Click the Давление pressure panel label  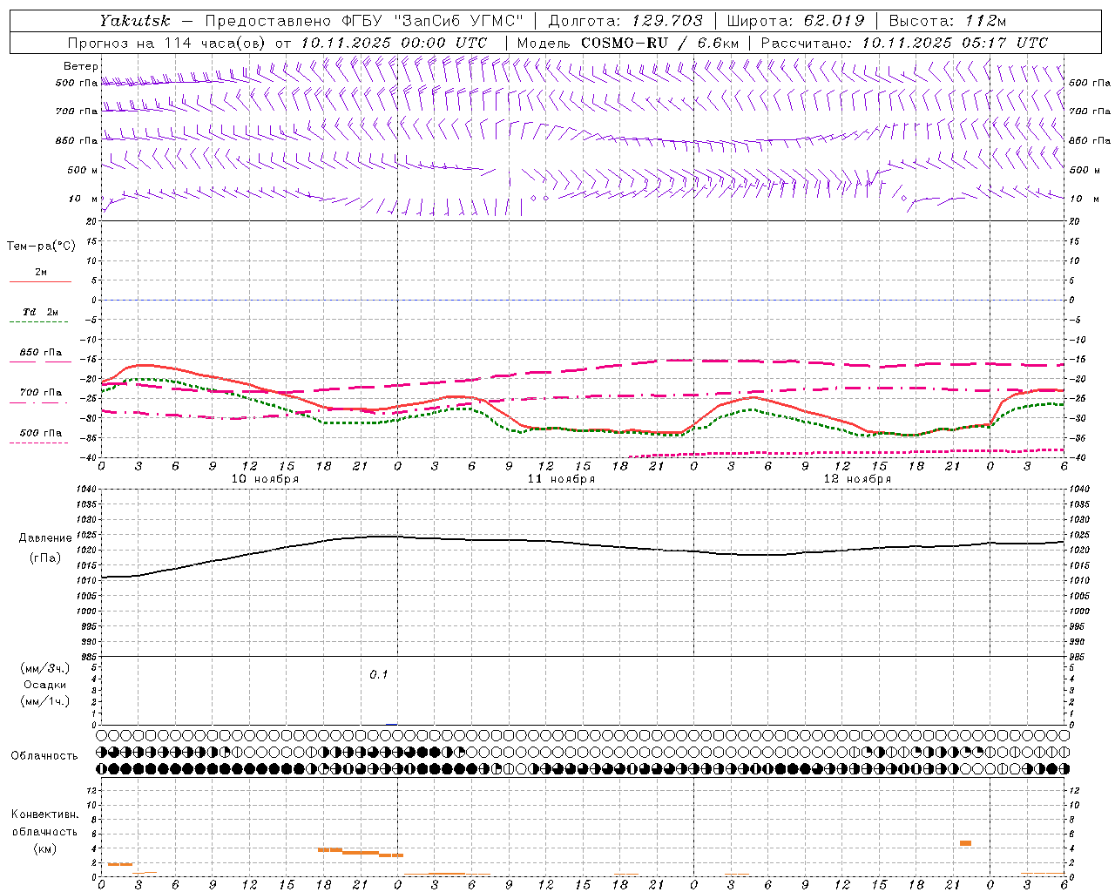pos(45,537)
